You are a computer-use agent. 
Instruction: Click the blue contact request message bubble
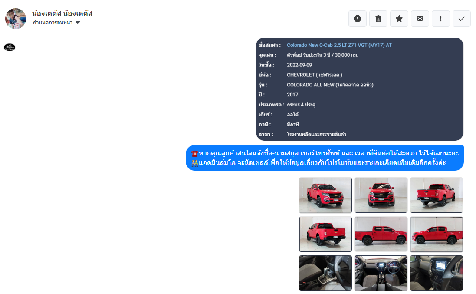pos(325,158)
